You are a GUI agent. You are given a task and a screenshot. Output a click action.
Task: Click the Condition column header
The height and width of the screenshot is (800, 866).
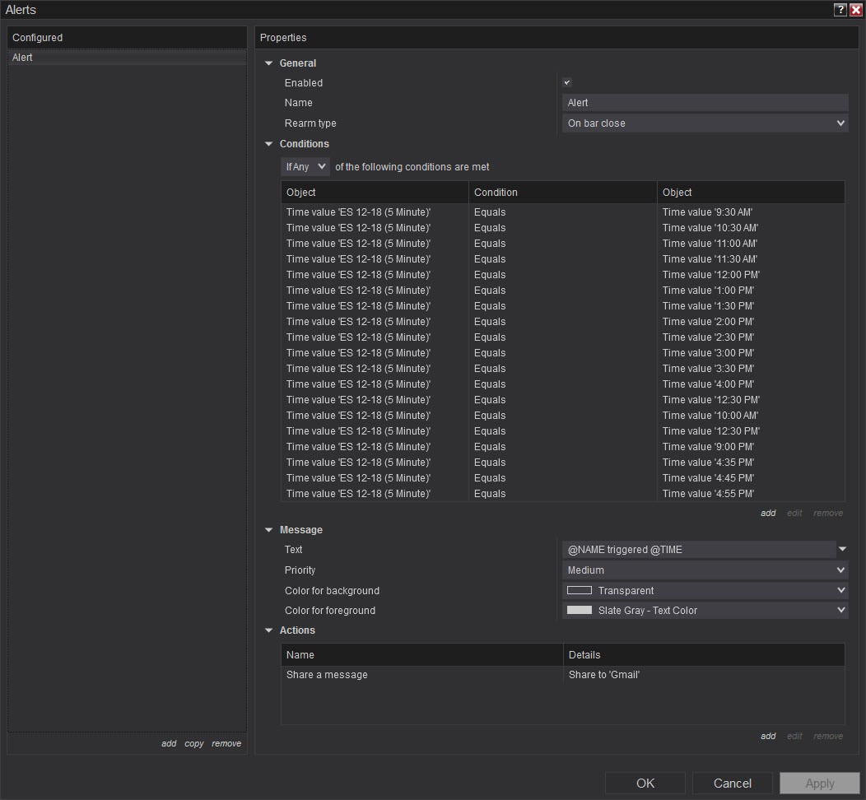click(563, 193)
